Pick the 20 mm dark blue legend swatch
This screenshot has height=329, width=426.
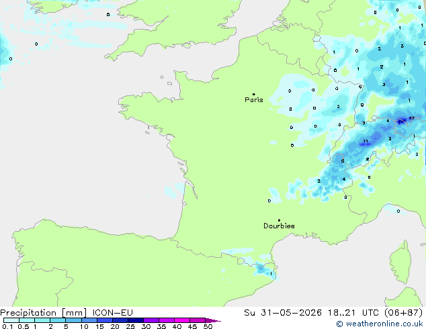pos(120,320)
